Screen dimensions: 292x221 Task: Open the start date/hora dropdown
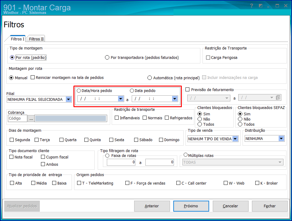pyautogui.click(x=121, y=99)
